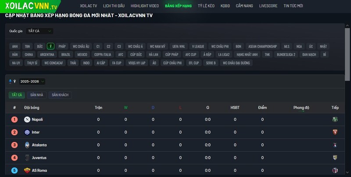351x177 pixels.
Task: Choose the WC CONCACAF button
Action: [54, 63]
